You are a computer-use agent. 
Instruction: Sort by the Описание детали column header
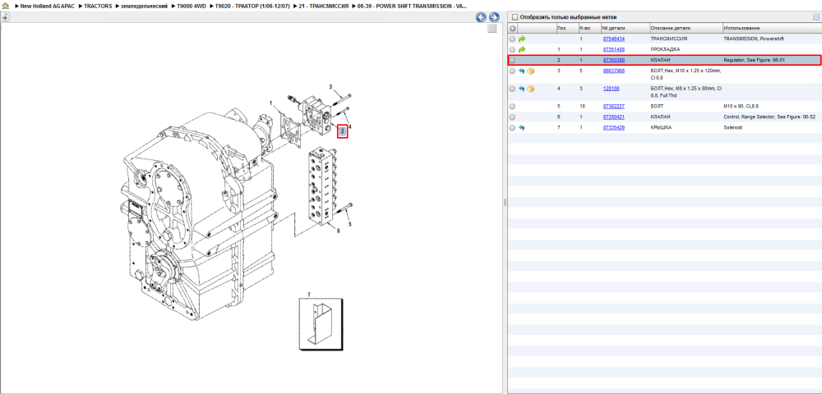(686, 28)
